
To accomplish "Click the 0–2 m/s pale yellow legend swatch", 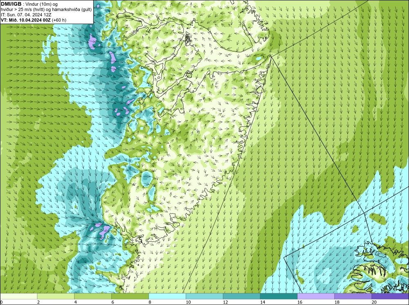I will click(19, 296).
